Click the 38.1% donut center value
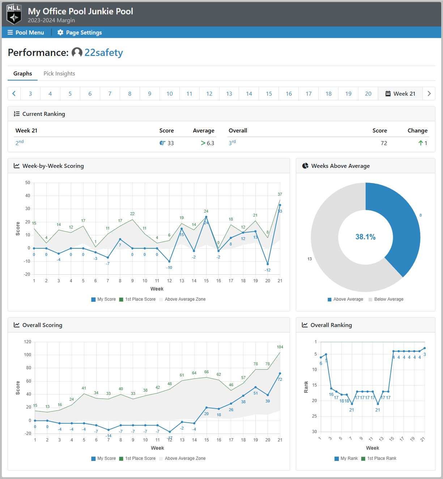 (x=365, y=237)
